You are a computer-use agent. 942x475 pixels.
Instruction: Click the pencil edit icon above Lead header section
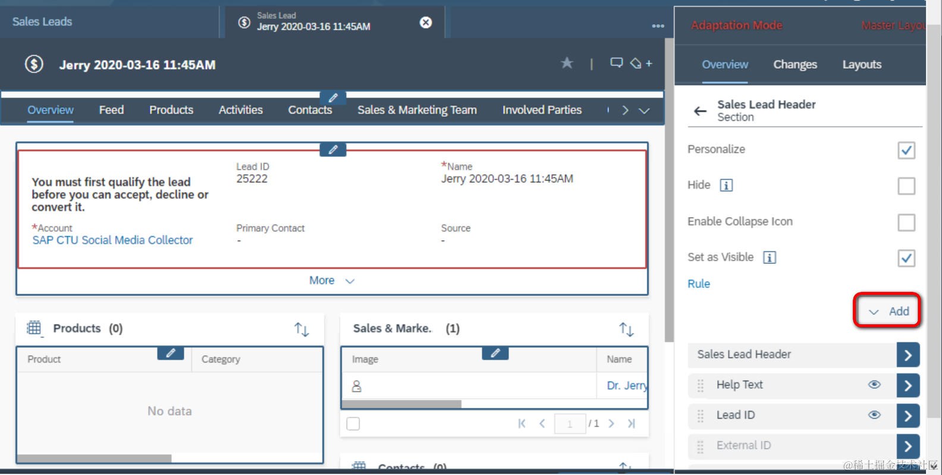point(333,150)
